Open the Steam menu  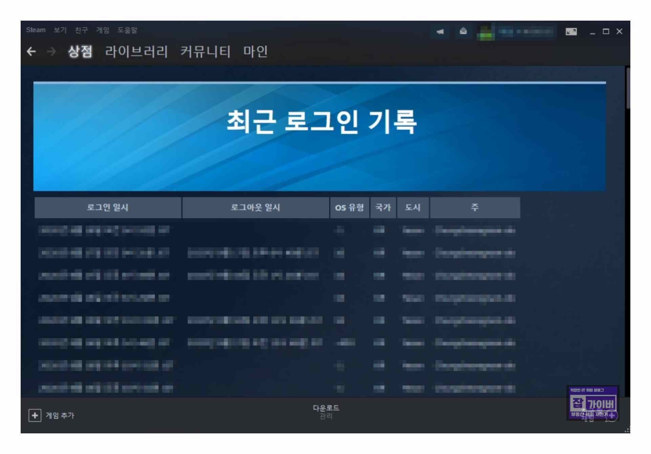tap(36, 30)
